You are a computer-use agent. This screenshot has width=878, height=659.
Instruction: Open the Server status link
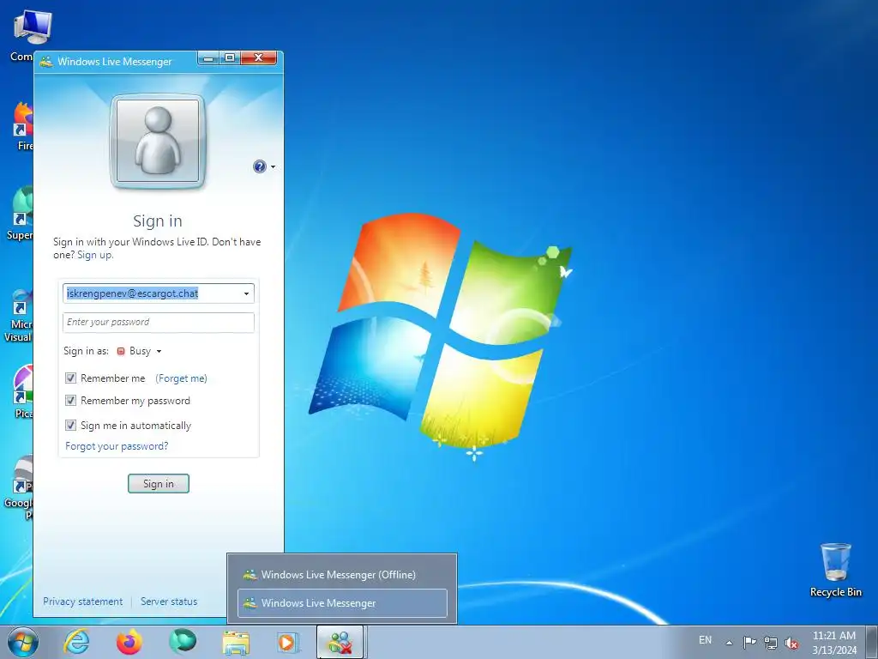click(169, 602)
